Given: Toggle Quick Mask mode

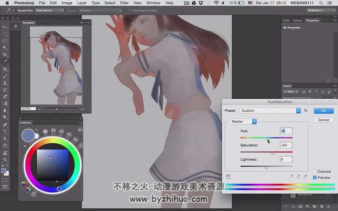Looking at the screenshot, I should click(x=5, y=180).
